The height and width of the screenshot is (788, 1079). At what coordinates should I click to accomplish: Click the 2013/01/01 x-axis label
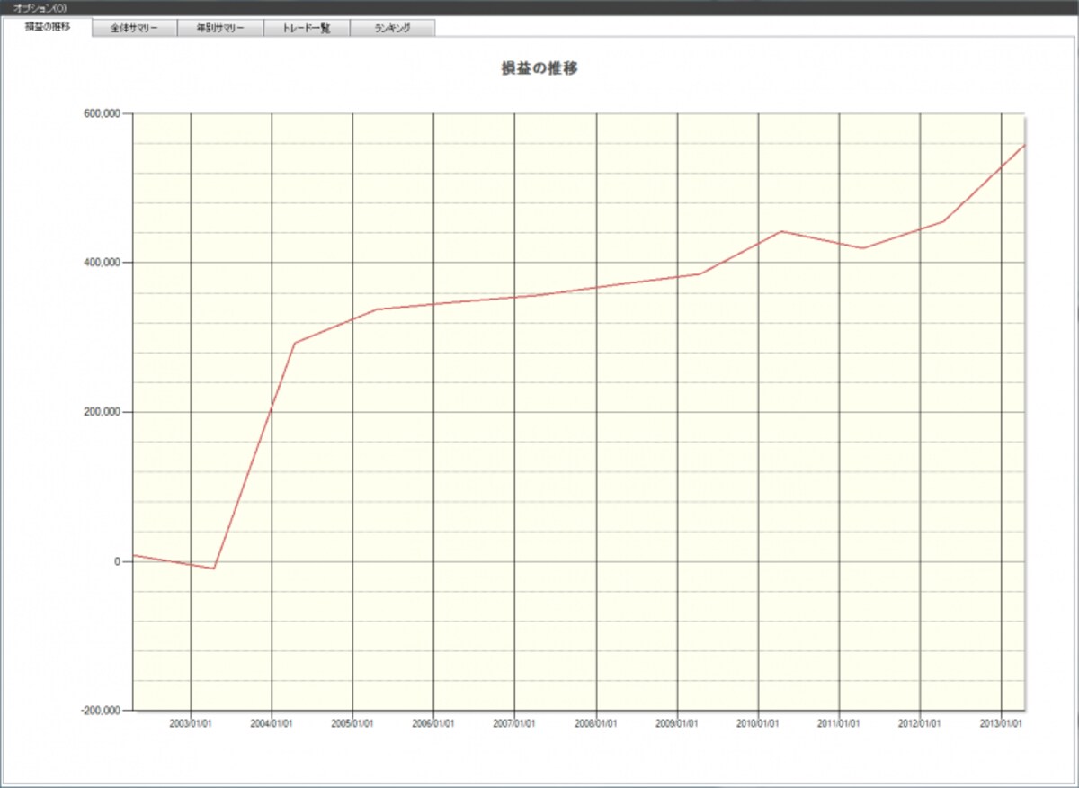pyautogui.click(x=1001, y=723)
